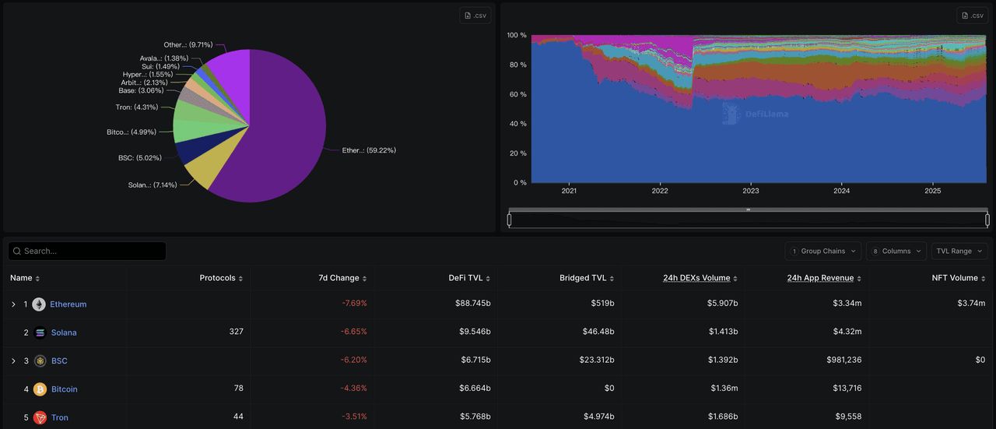Click the Ethereum chain logo icon
This screenshot has width=996, height=429.
click(x=39, y=304)
